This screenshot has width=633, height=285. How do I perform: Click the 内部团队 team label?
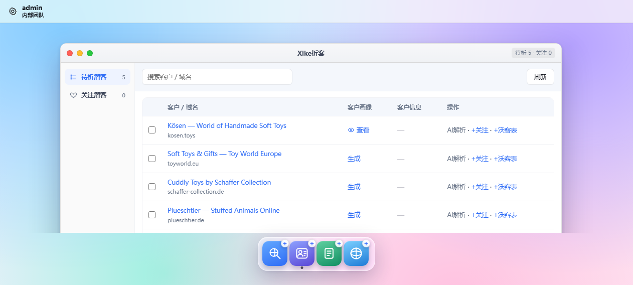coord(33,15)
